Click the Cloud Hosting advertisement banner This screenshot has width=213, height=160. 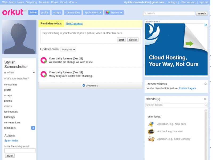[176, 49]
